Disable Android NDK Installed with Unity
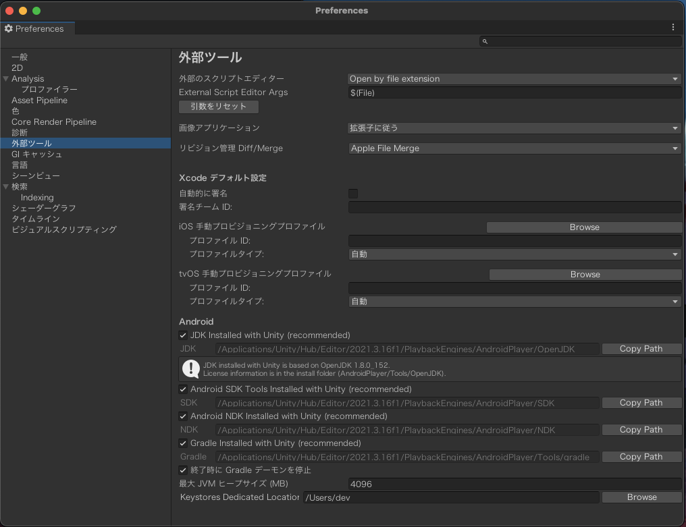The image size is (686, 527). [183, 416]
